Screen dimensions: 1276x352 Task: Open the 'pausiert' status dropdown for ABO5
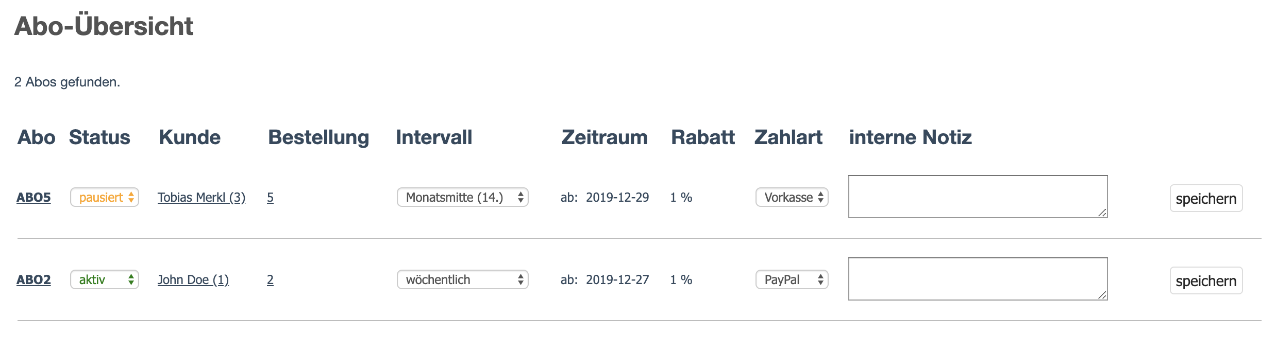coord(105,198)
